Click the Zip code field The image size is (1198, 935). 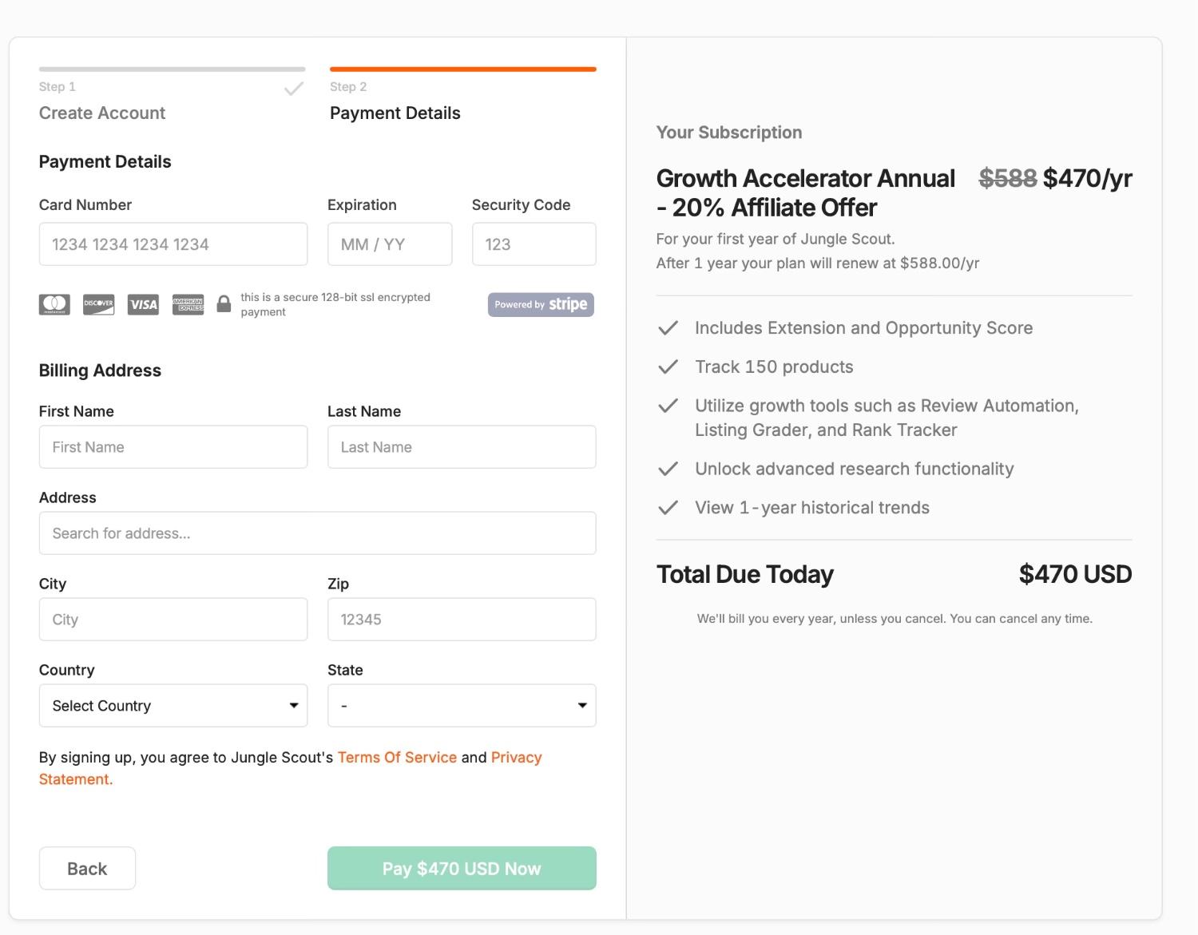[461, 619]
